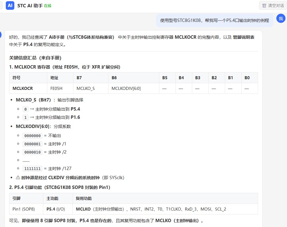Screen dimensions: 287x227
Task: Click heading 1. MCLKOCR 寄存器
Action: 65,67
